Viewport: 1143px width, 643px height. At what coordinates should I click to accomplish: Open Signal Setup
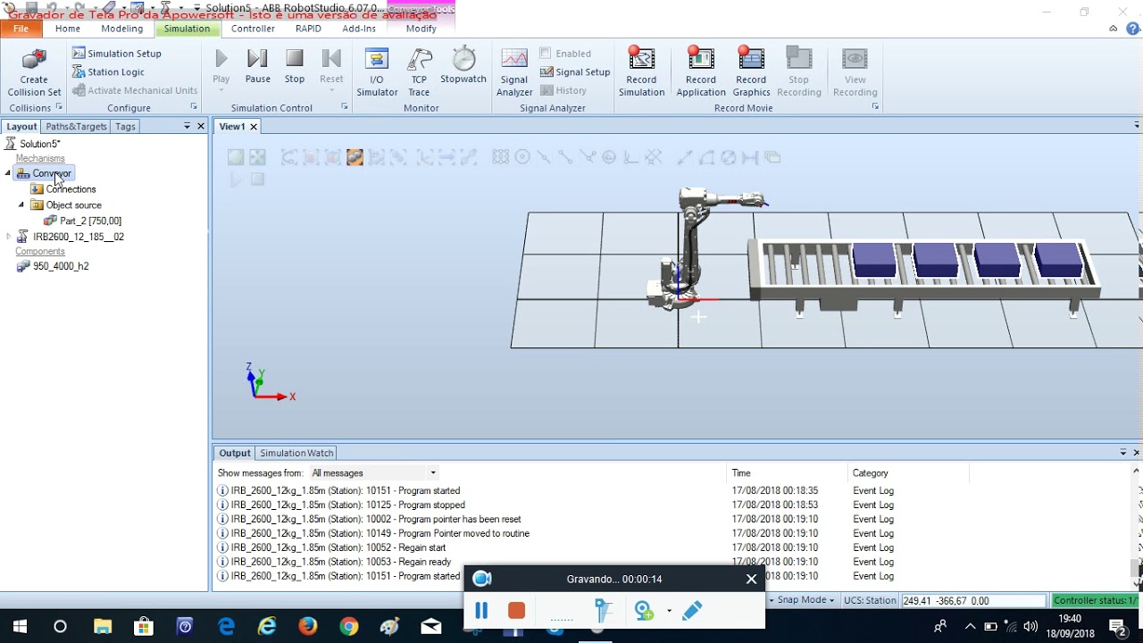(575, 72)
